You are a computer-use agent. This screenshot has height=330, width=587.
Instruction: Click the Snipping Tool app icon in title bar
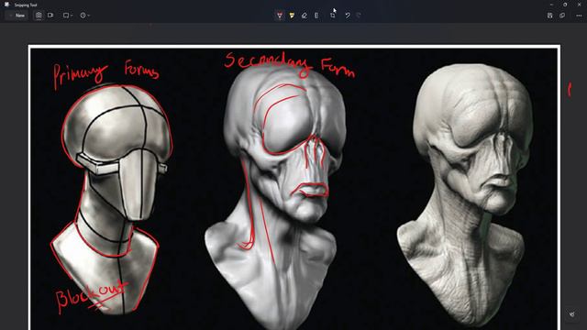tap(6, 5)
